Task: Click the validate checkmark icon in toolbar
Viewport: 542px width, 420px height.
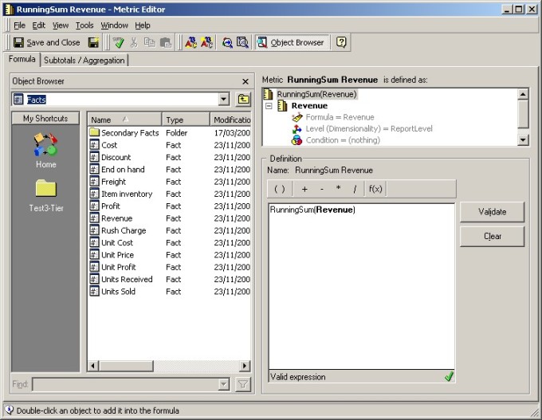Action: click(x=119, y=42)
